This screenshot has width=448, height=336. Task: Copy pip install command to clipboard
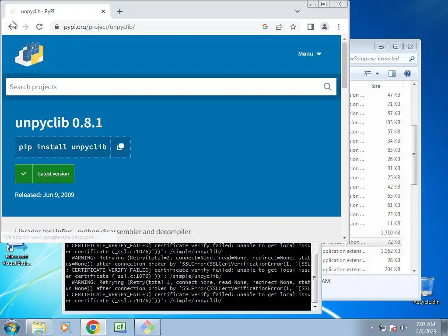point(120,147)
